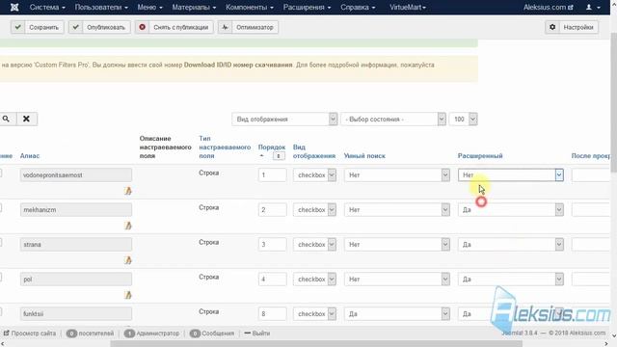This screenshot has height=347, width=617.
Task: Sort by Тип настраеваемого поля header
Action: 225,147
